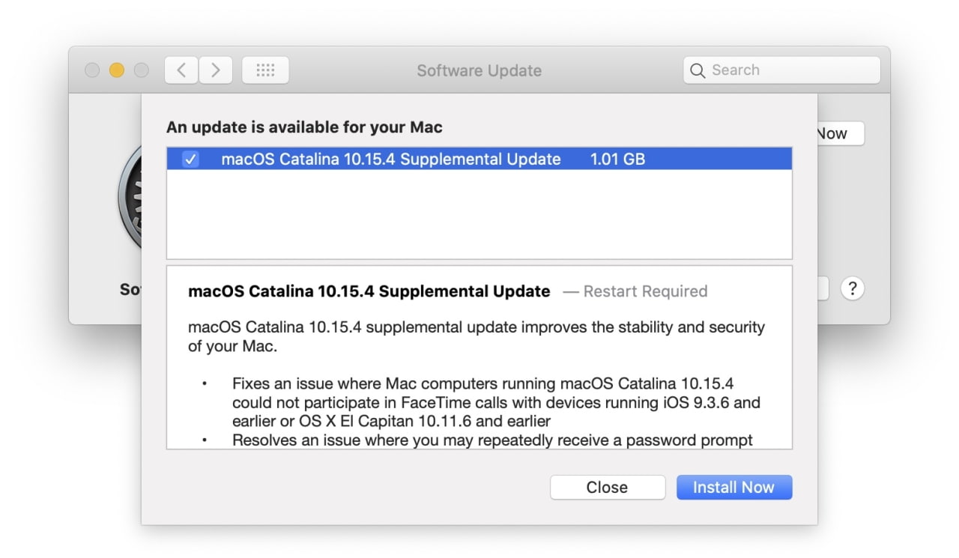Click the Restart Required label
The height and width of the screenshot is (558, 959).
tap(644, 291)
